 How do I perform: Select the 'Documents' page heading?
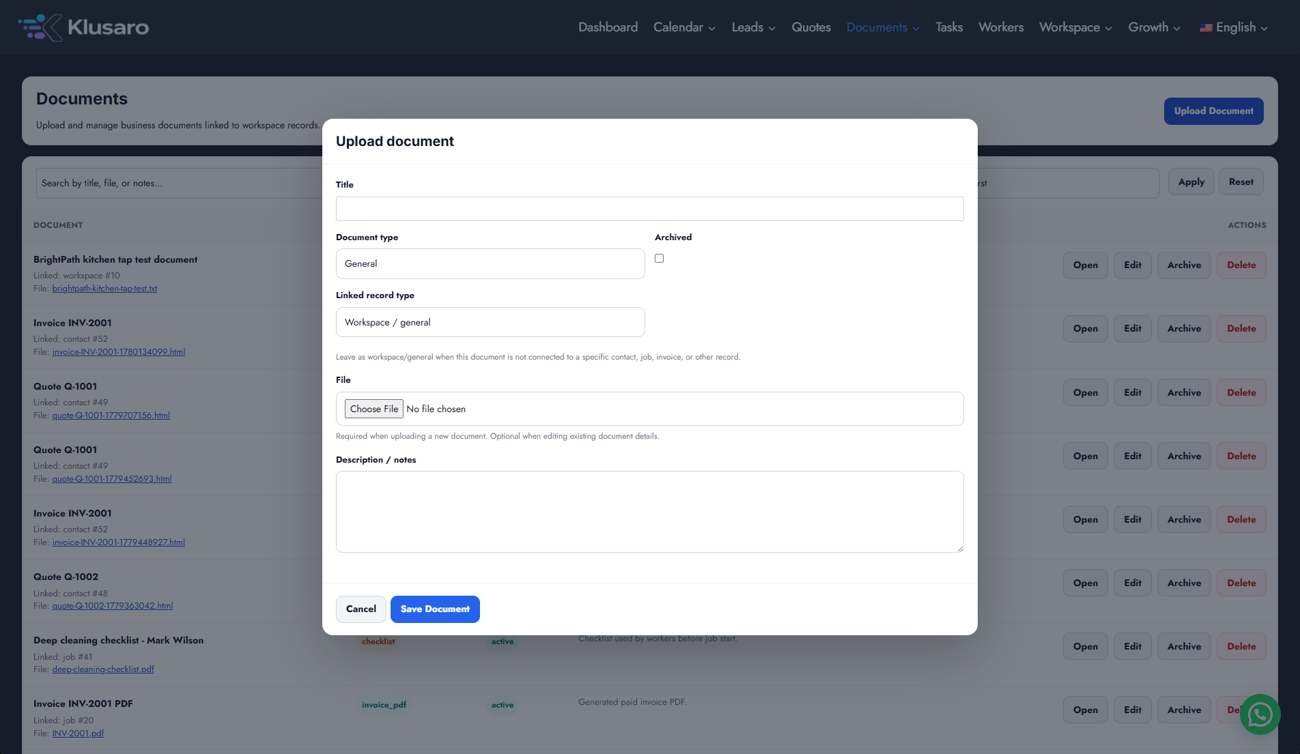82,99
